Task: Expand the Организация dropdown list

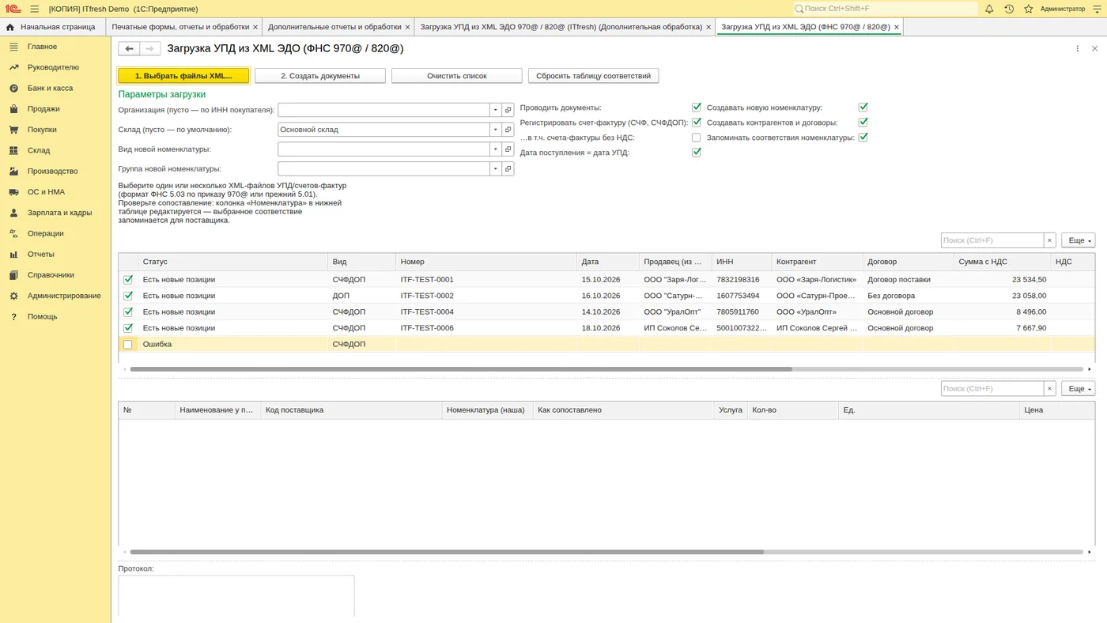Action: coord(496,110)
